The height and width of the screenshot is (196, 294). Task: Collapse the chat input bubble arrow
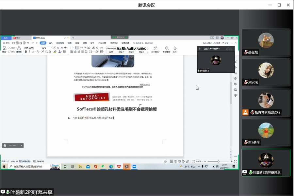[x=22, y=146]
